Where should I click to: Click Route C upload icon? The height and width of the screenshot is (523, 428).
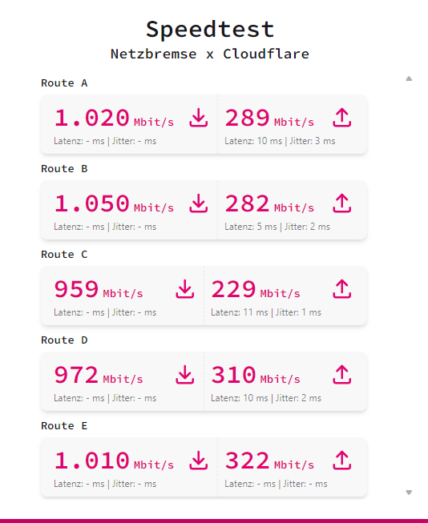pos(342,289)
